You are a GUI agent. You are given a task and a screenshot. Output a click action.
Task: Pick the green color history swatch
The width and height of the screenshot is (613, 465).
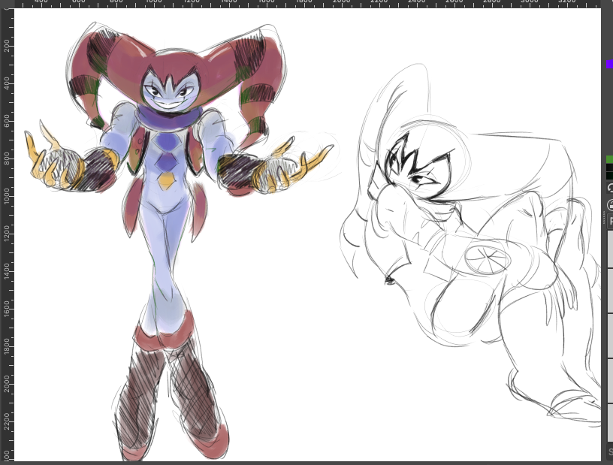pos(609,159)
